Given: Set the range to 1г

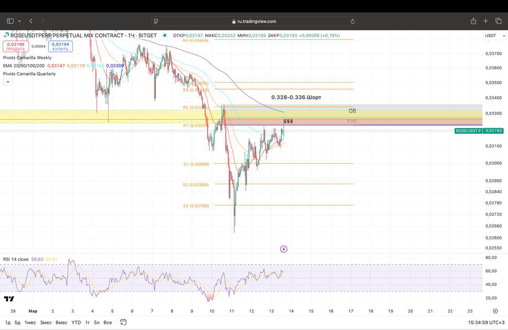Looking at the screenshot, I should (x=87, y=322).
